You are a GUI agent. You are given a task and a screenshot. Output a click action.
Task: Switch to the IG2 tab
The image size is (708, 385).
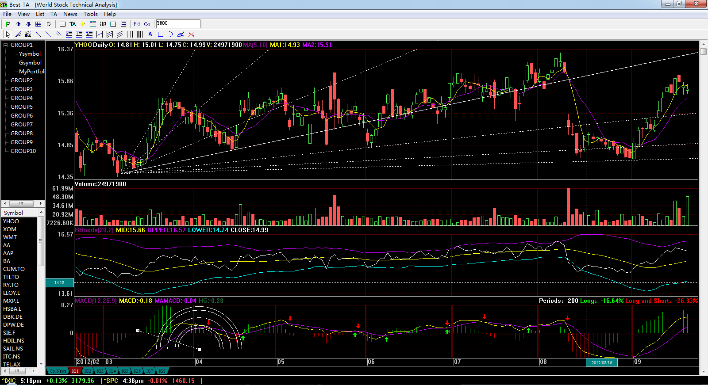click(x=88, y=371)
